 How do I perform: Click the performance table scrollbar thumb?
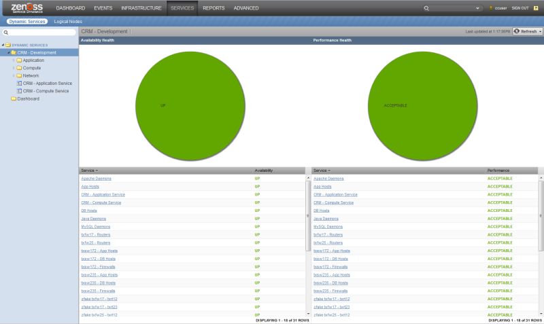click(x=541, y=215)
